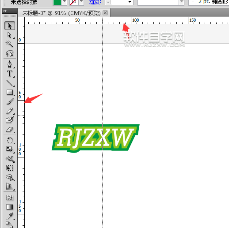Select the Direct Selection tool

(10, 35)
